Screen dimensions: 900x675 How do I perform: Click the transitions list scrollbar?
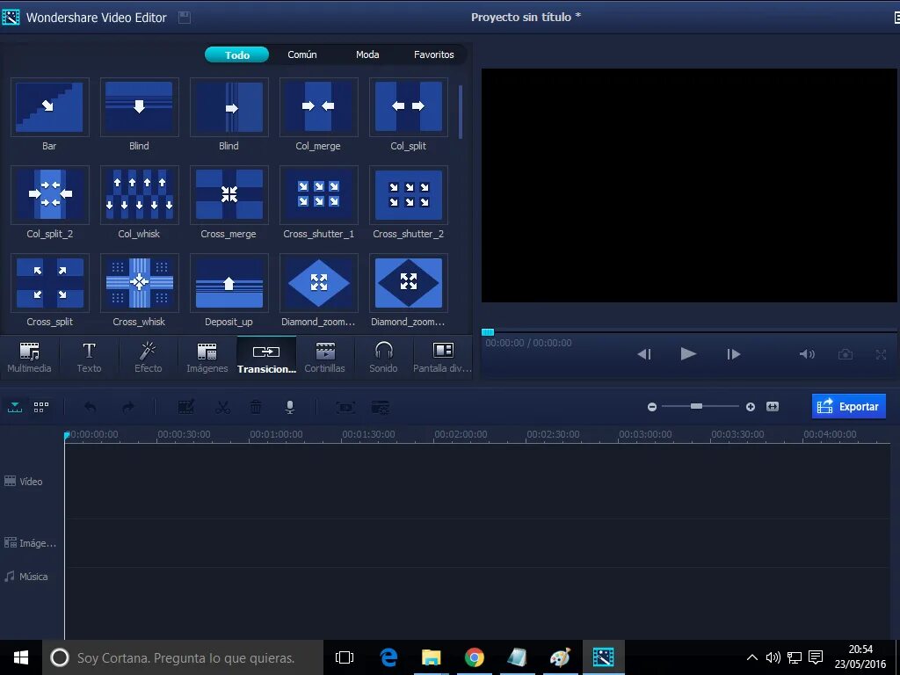click(461, 112)
